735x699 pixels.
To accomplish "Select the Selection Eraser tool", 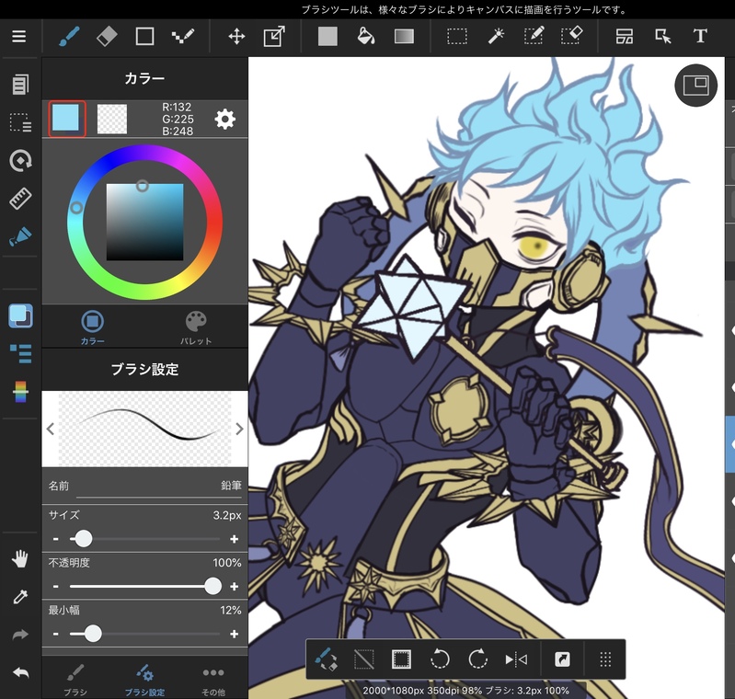I will (x=571, y=36).
